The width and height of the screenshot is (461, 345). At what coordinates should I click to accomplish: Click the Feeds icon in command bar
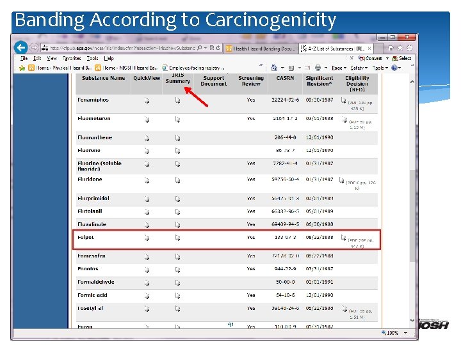[x=291, y=68]
